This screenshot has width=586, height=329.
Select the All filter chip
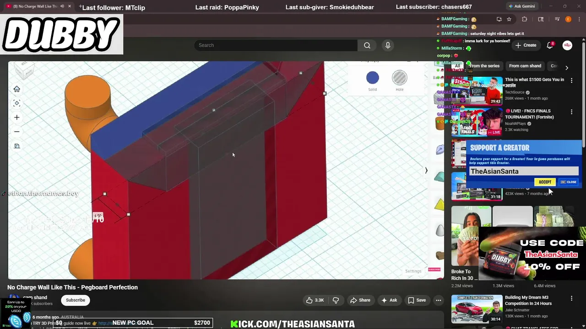[x=457, y=66]
